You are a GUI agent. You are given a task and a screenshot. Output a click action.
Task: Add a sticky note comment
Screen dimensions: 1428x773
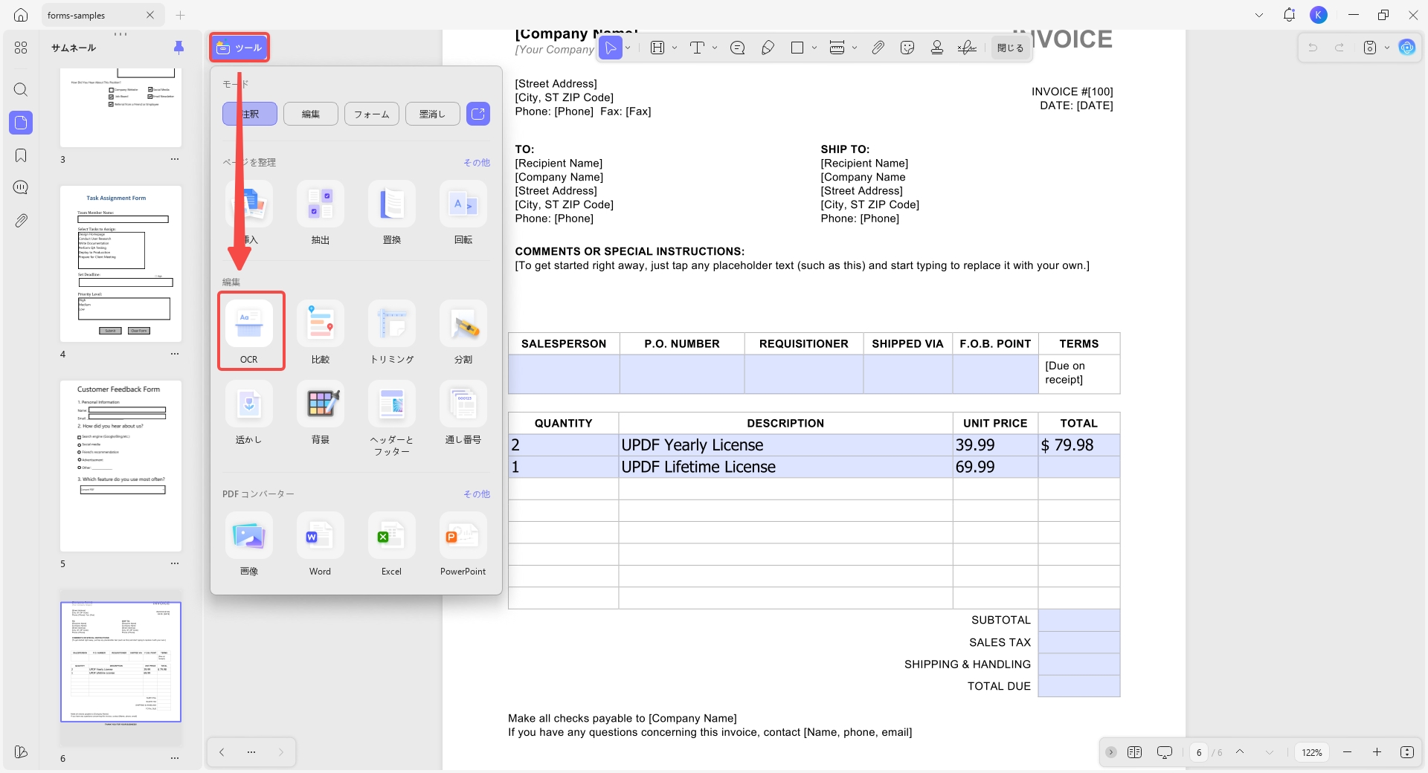tap(738, 48)
